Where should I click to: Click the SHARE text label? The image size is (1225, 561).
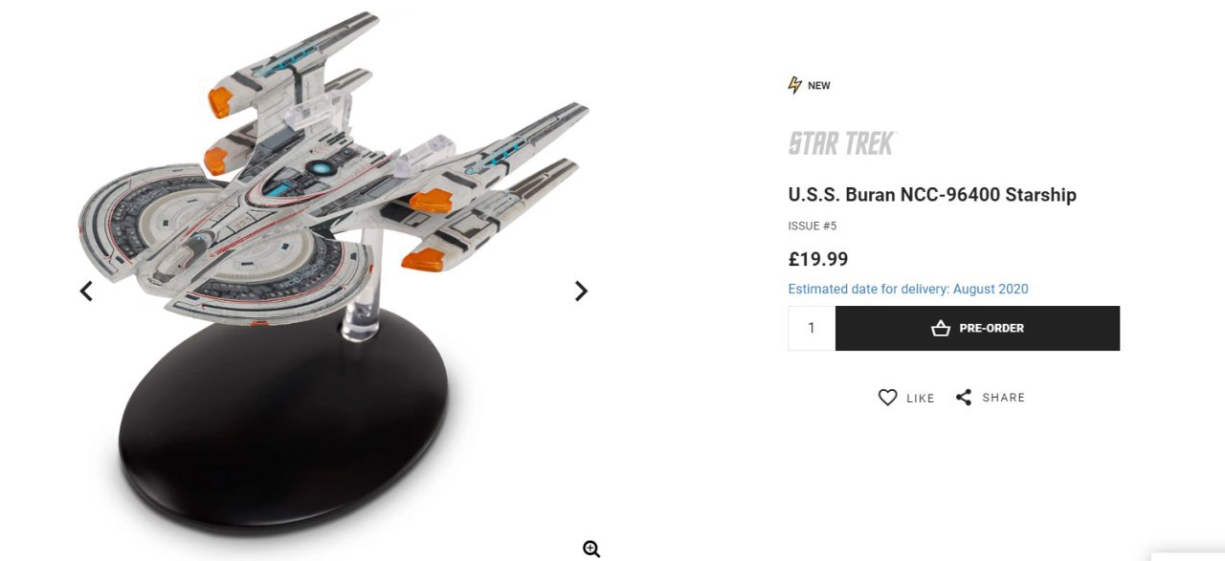click(x=1004, y=398)
